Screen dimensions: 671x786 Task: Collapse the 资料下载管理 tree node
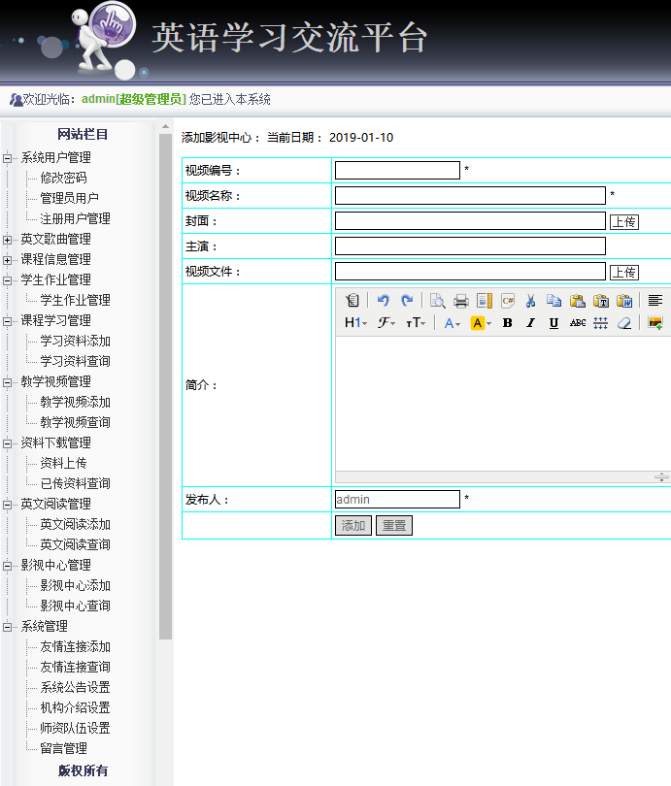pos(7,443)
